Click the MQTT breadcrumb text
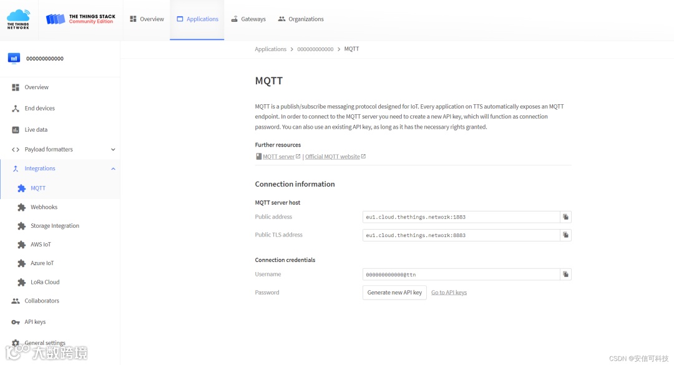This screenshot has height=365, width=674. [351, 49]
